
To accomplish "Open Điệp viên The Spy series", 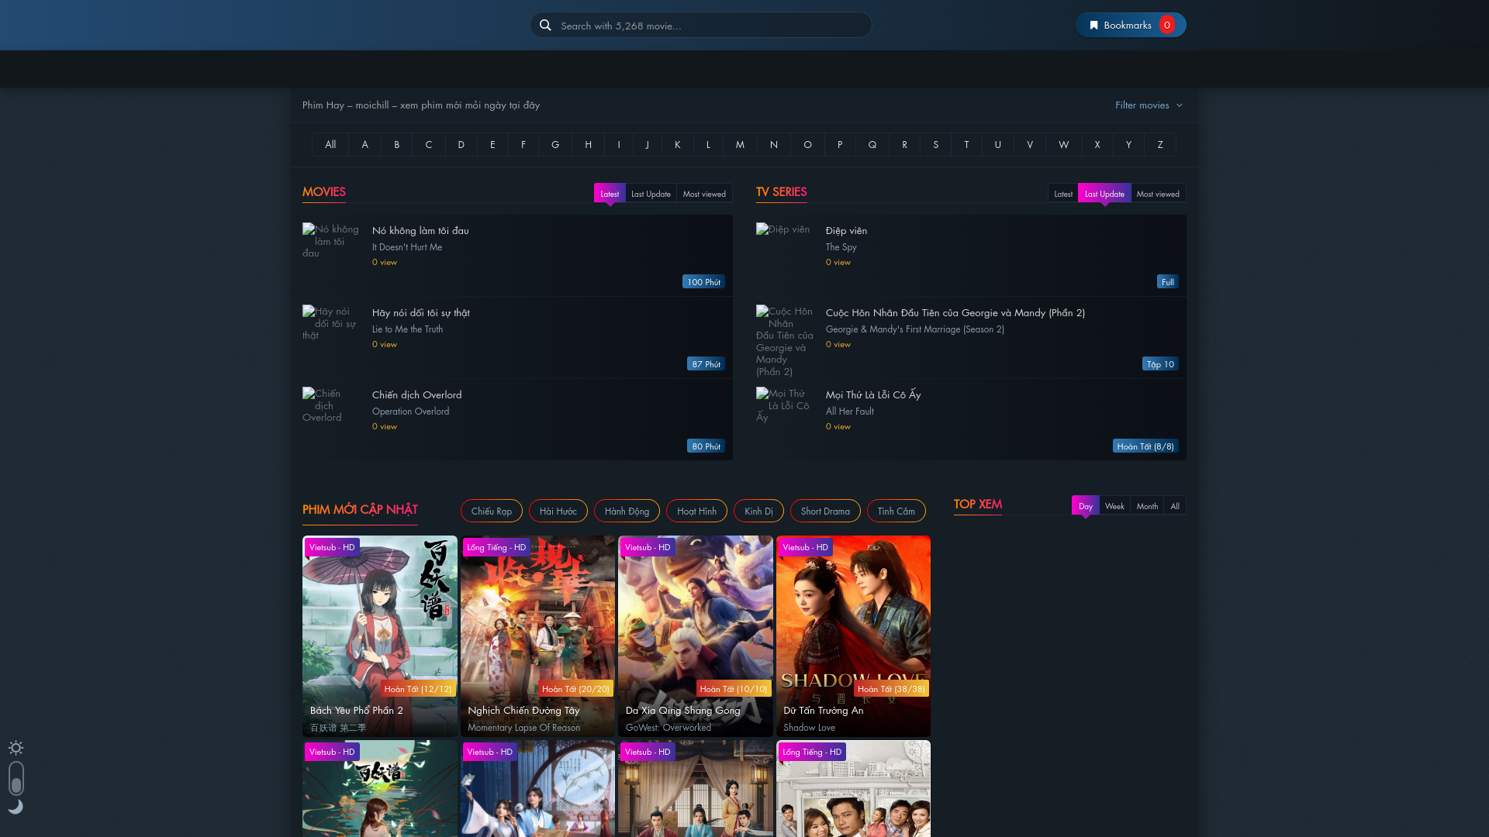I will point(846,230).
